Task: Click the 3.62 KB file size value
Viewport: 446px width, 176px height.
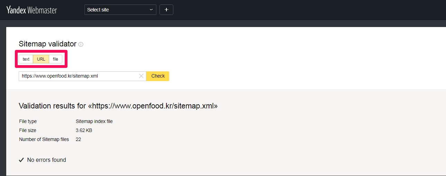Action: pos(84,131)
